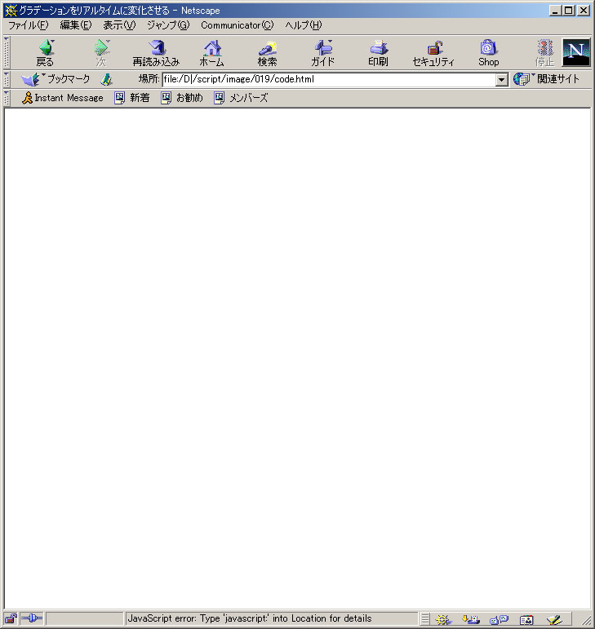
Task: Click the page proxy icon beside 場所
Action: (106, 79)
